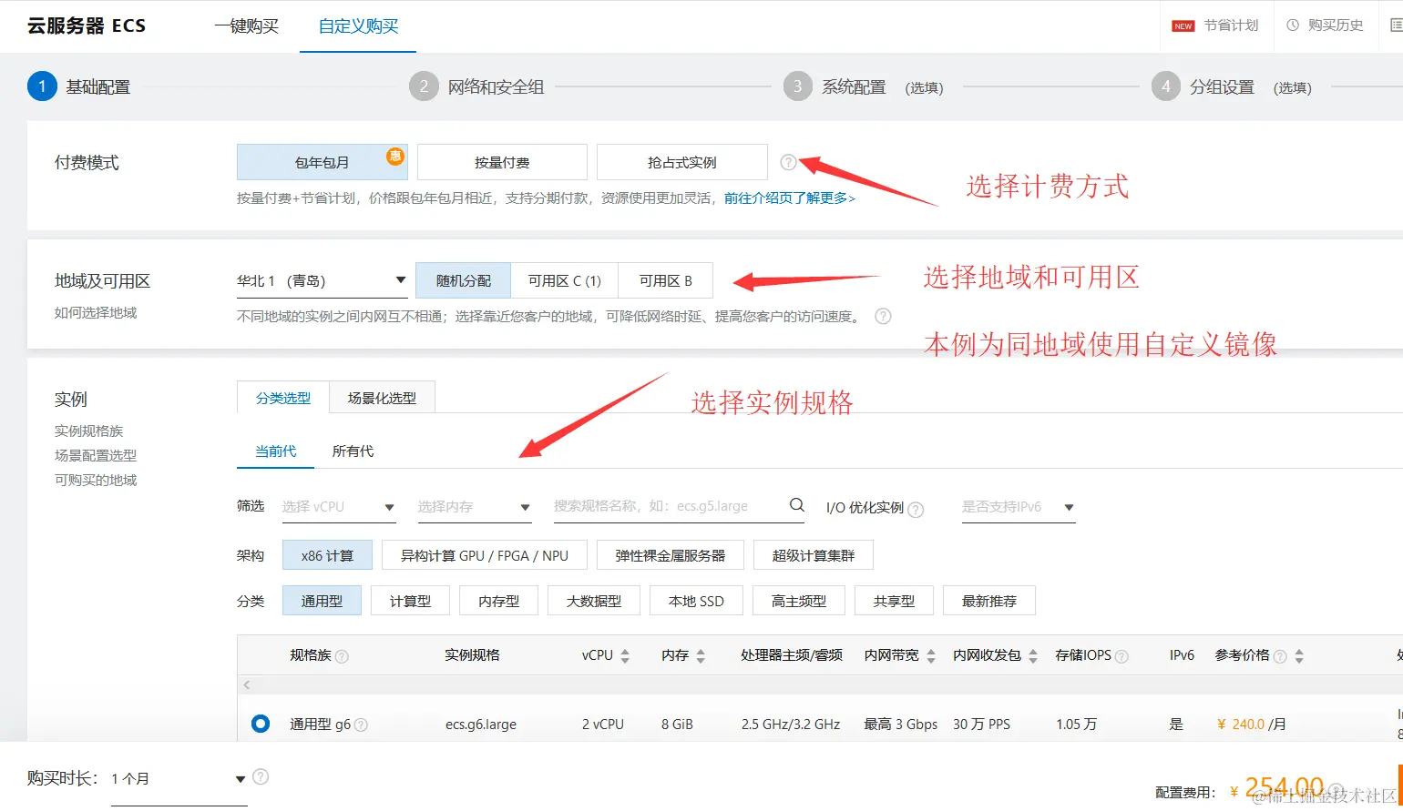Viewport: 1403px width, 811px height.
Task: Click help icon next to 通用型 g6
Action: (x=361, y=725)
